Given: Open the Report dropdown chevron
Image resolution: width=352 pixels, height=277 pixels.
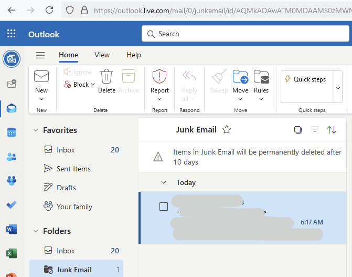Looking at the screenshot, I should click(x=159, y=99).
